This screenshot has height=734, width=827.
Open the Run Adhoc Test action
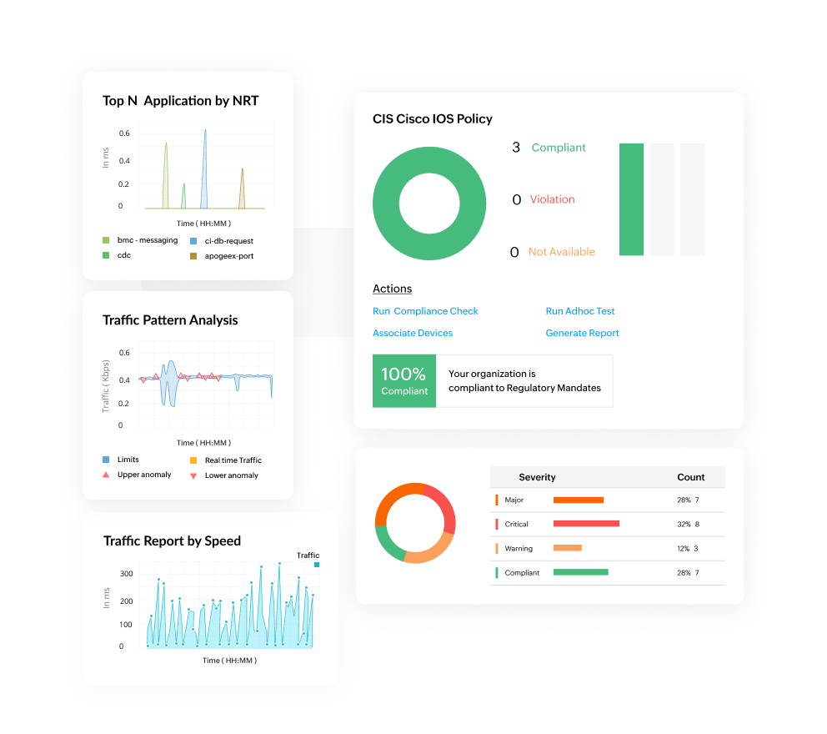580,311
